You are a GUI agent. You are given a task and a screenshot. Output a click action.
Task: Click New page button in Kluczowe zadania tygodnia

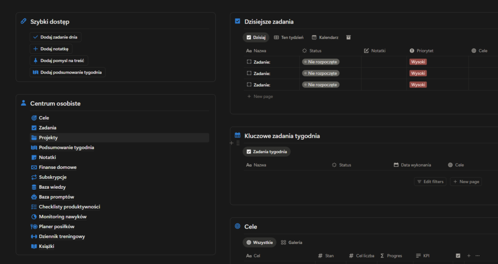tap(466, 181)
